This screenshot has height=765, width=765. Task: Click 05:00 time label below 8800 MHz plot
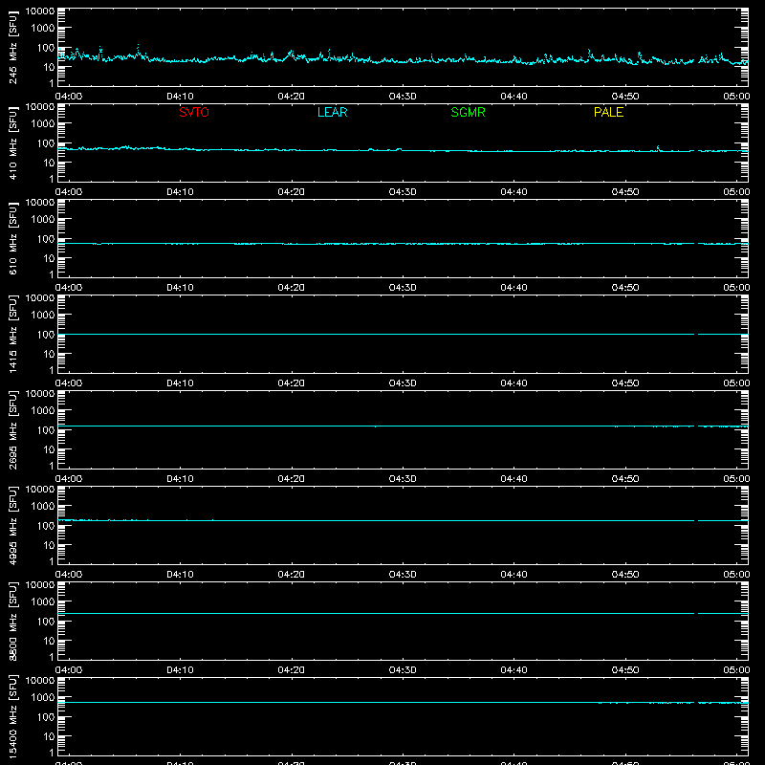pyautogui.click(x=736, y=670)
